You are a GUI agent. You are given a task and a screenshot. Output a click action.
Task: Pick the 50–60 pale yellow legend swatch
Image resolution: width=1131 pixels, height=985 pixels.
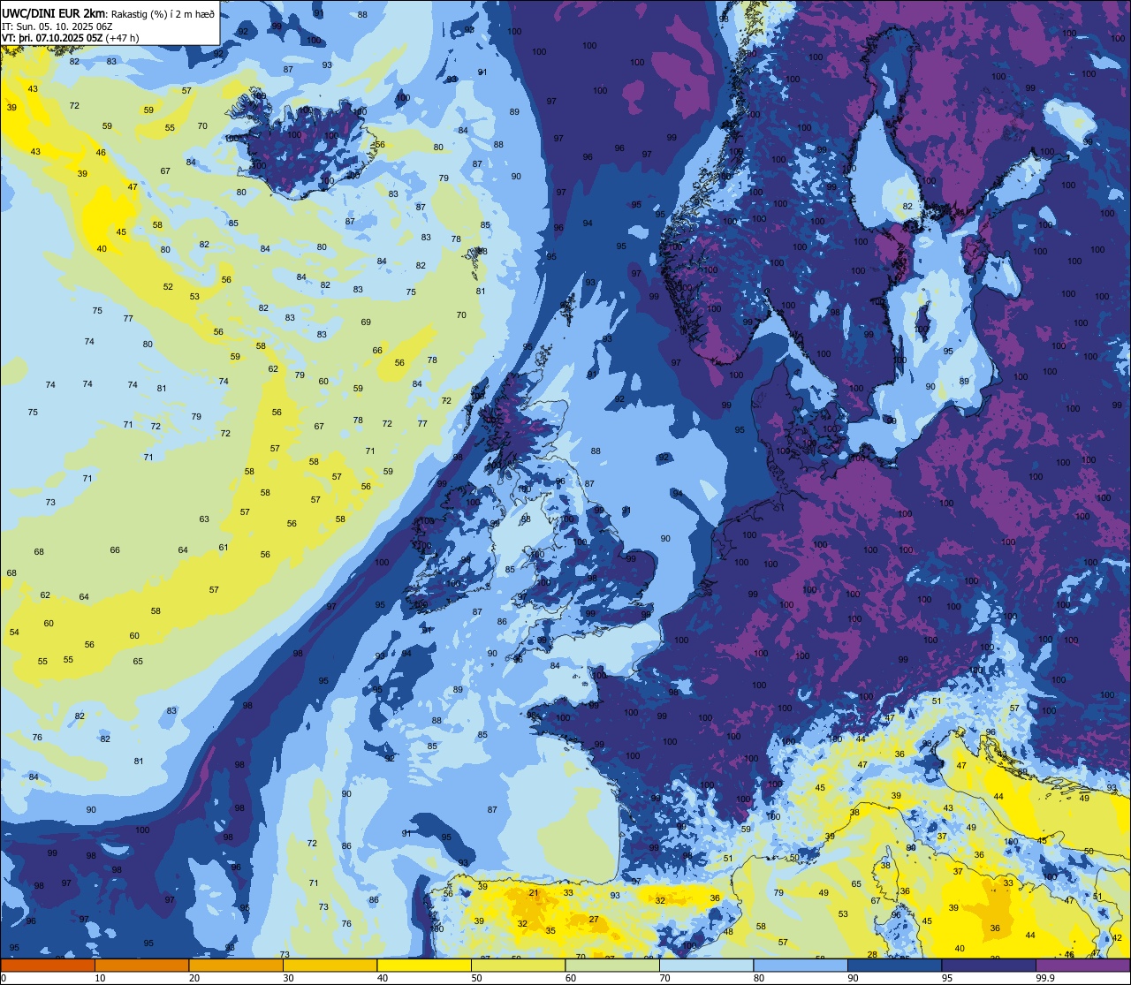[x=518, y=965]
